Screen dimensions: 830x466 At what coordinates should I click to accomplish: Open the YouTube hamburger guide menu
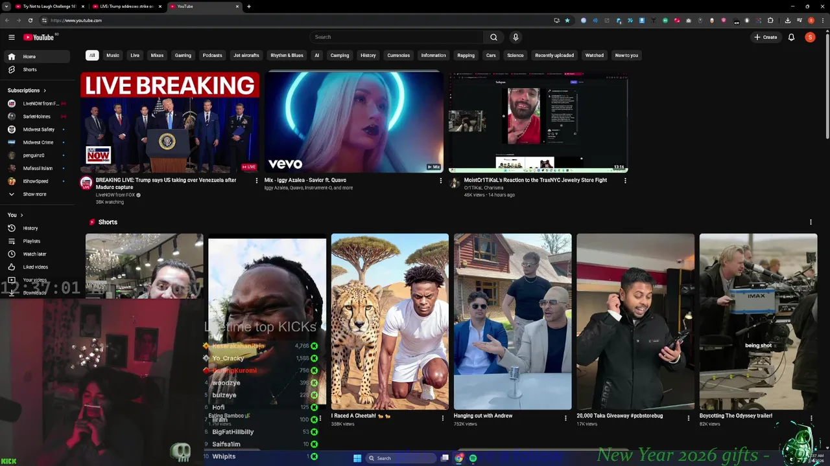[x=12, y=37]
